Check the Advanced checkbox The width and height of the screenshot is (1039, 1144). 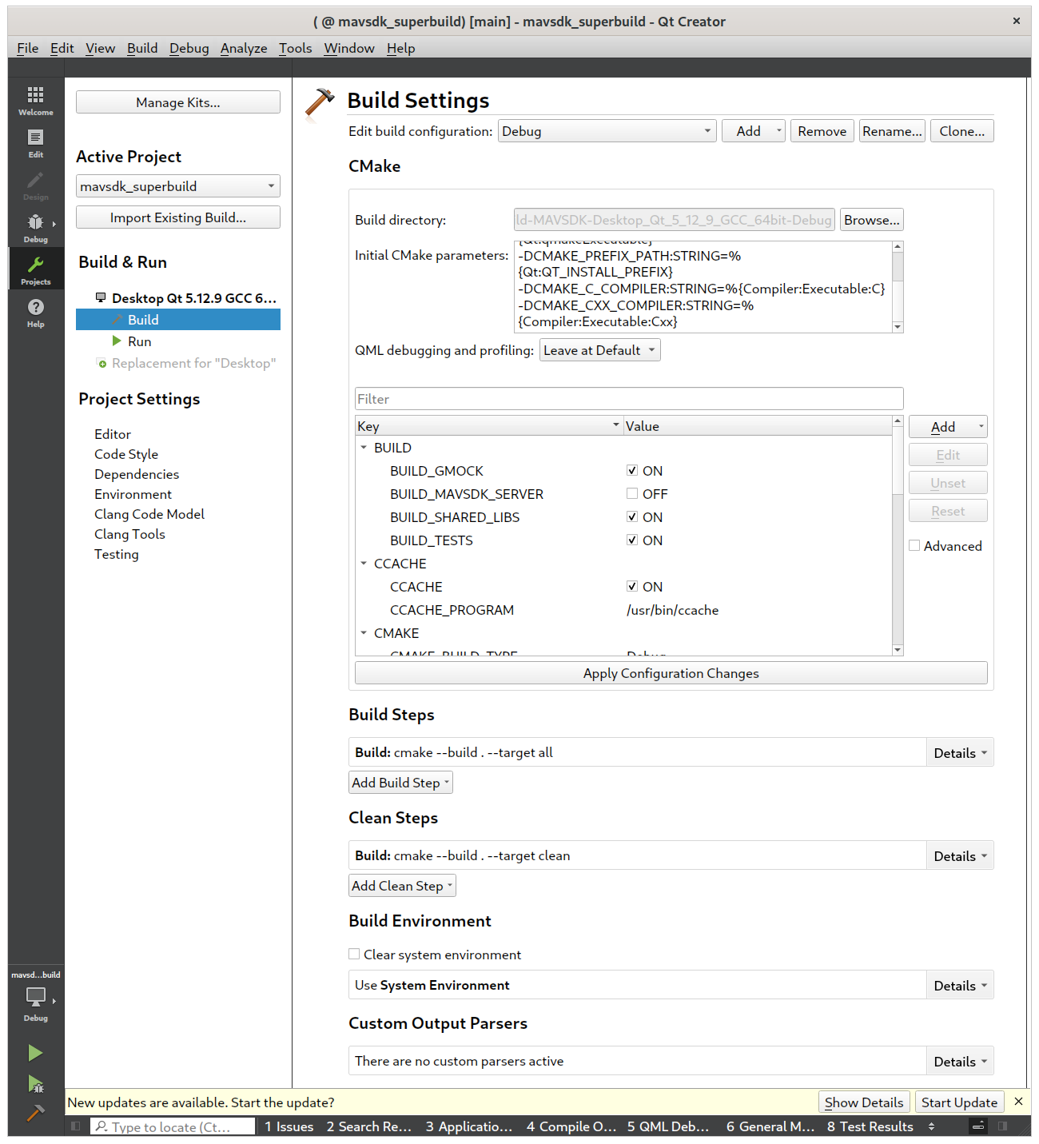(914, 545)
